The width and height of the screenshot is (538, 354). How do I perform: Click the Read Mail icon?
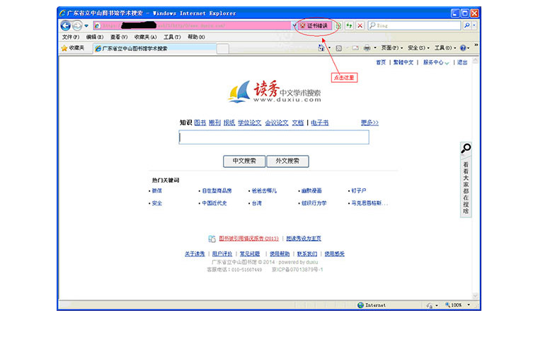355,48
